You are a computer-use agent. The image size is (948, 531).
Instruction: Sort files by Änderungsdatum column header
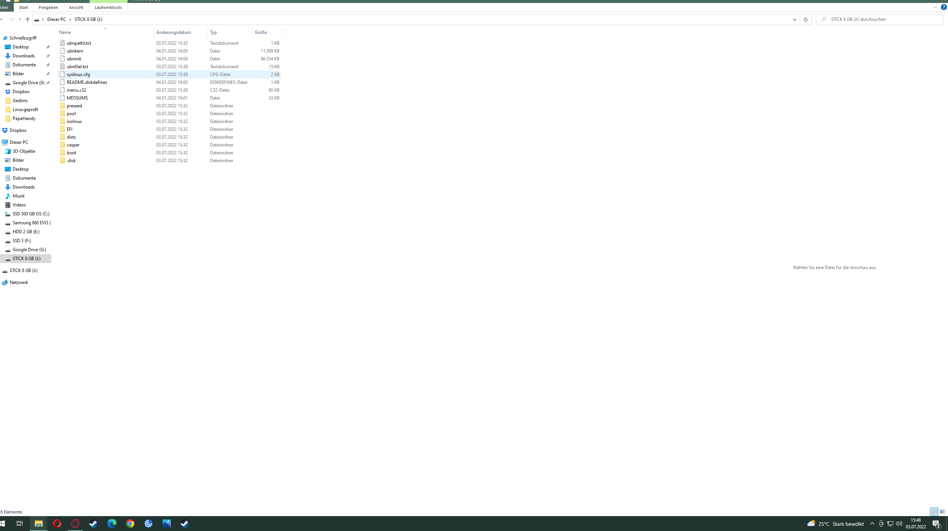tap(173, 32)
